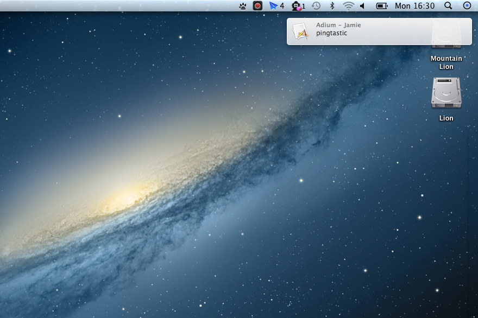Screen dimensions: 478x318
Task: Click the Lion drive label
Action: click(446, 118)
